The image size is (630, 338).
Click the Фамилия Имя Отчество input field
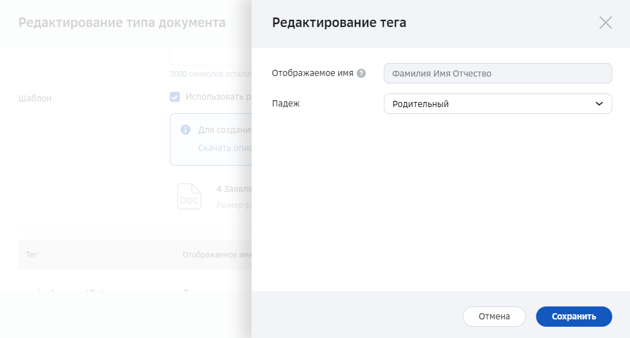pyautogui.click(x=498, y=73)
